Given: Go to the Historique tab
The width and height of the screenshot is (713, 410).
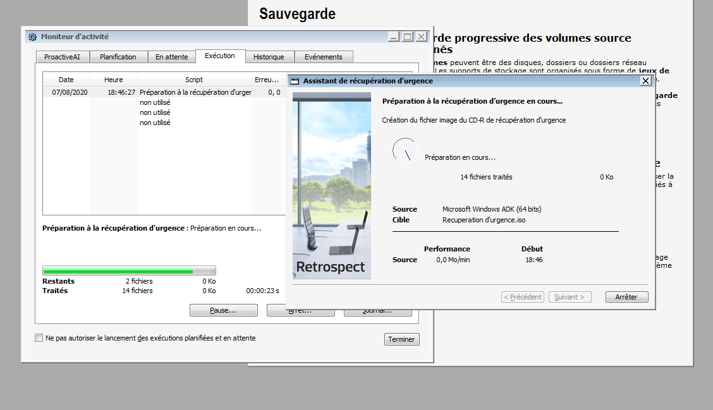Looking at the screenshot, I should (x=269, y=57).
